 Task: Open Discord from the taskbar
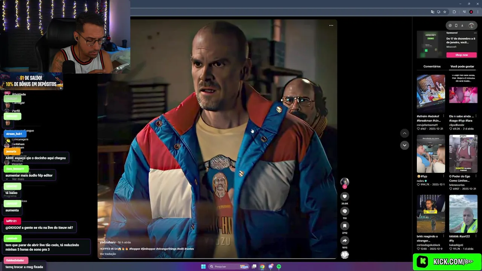(x=270, y=266)
